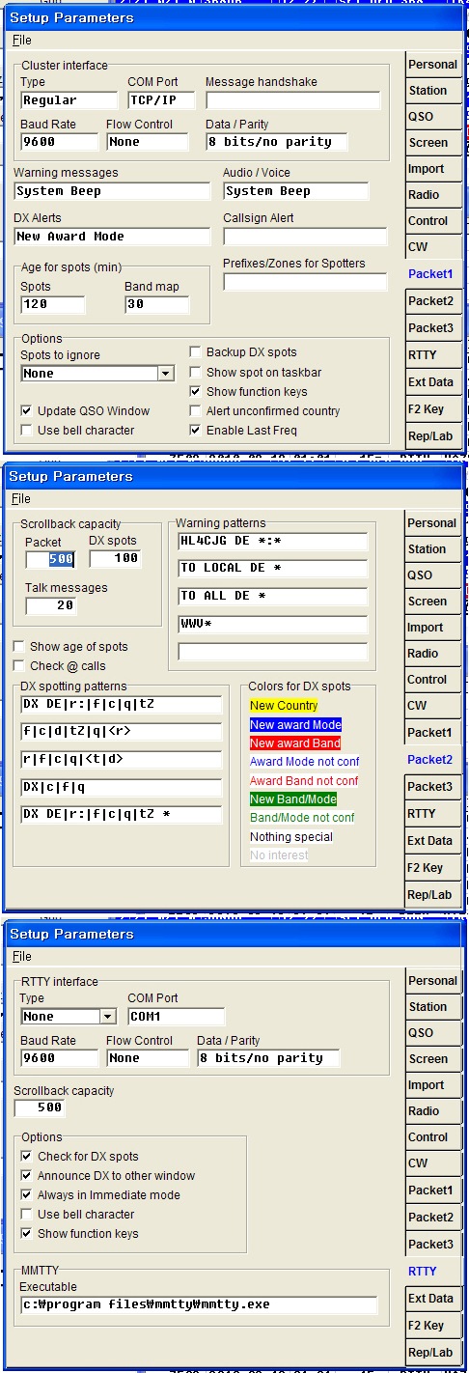
Task: Click DX spots capacity field showing 100
Action: 114,559
